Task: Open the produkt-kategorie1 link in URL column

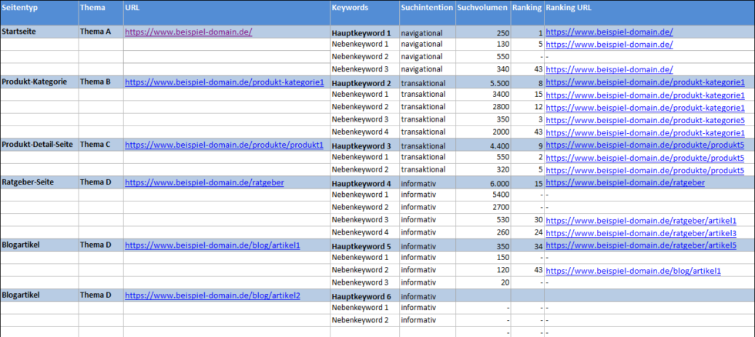Action: (224, 82)
